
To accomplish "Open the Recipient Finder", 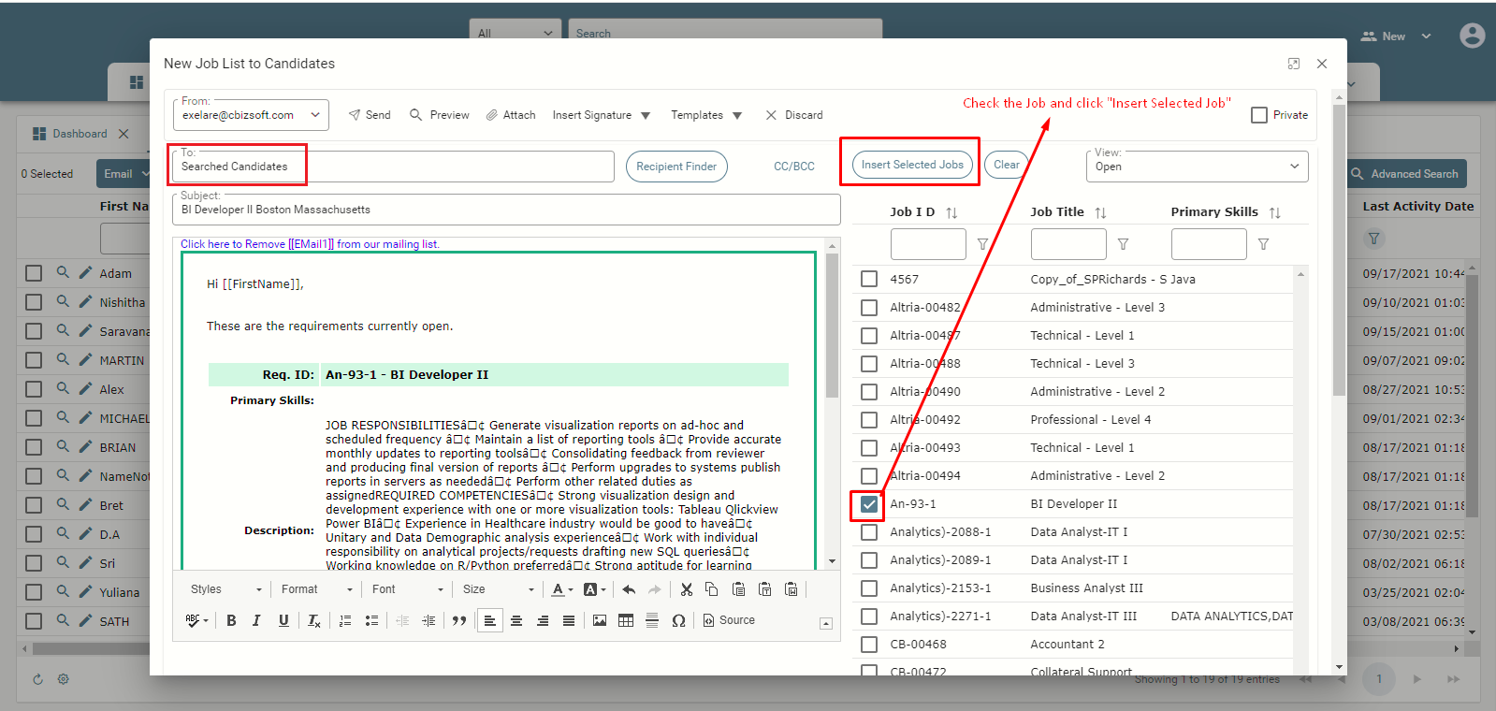I will (x=676, y=167).
